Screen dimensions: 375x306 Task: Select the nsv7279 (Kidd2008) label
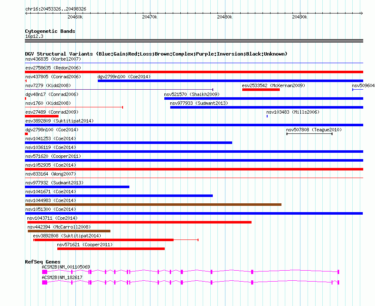[48, 85]
